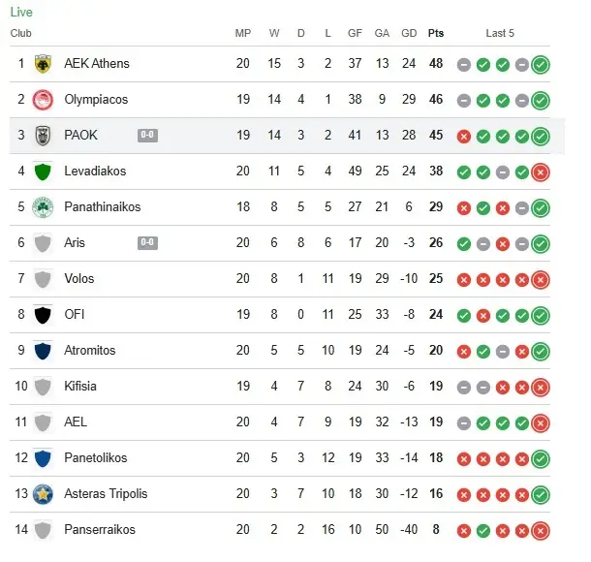
Task: Click the Asteras Tripolis star logo
Action: pos(42,494)
